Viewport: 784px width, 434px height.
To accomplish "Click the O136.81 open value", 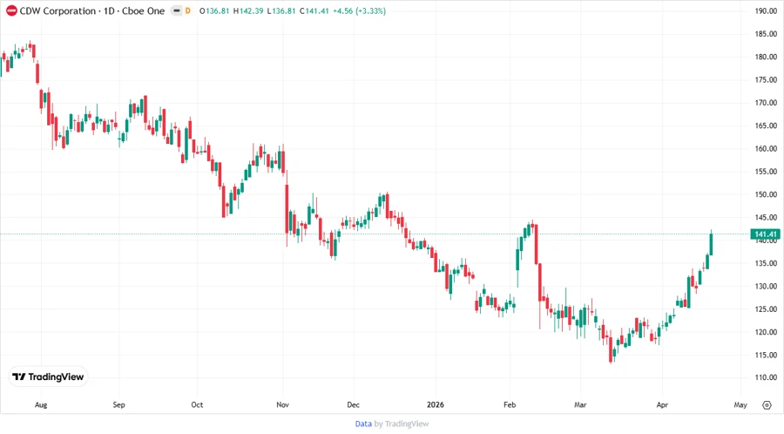I will coord(214,11).
